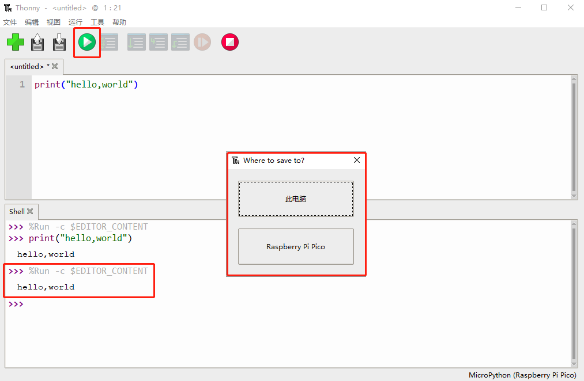Click the editor vertical scrollbar
This screenshot has width=584, height=381.
(574, 137)
